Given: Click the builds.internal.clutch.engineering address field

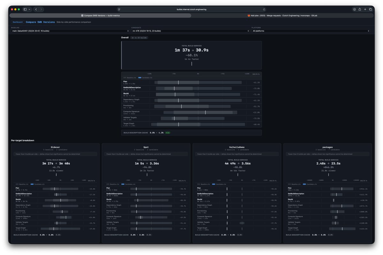Looking at the screenshot, I should tap(191, 10).
